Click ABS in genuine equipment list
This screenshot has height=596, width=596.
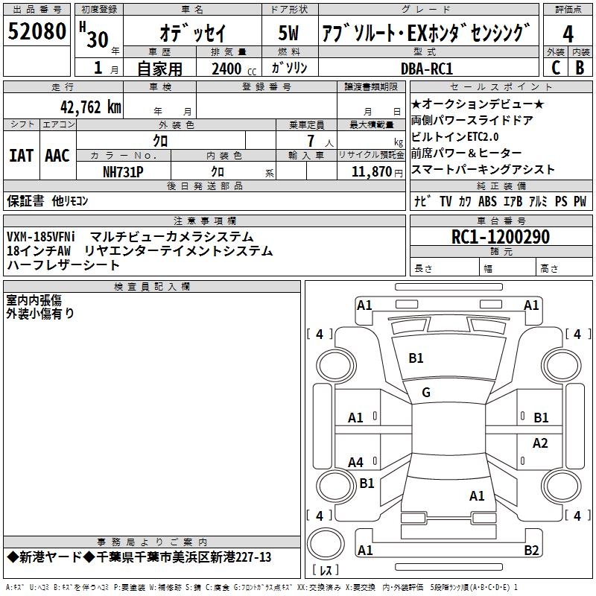click(x=487, y=201)
